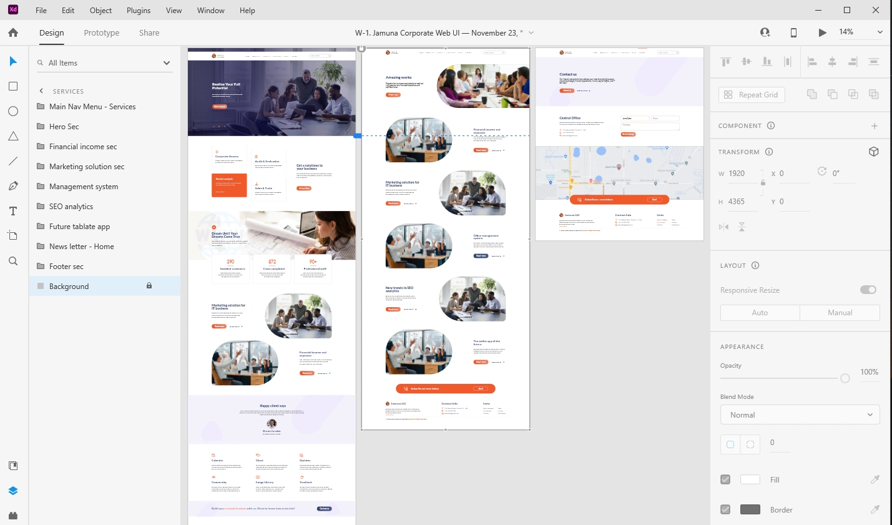Click the Manual layout button

tap(840, 313)
